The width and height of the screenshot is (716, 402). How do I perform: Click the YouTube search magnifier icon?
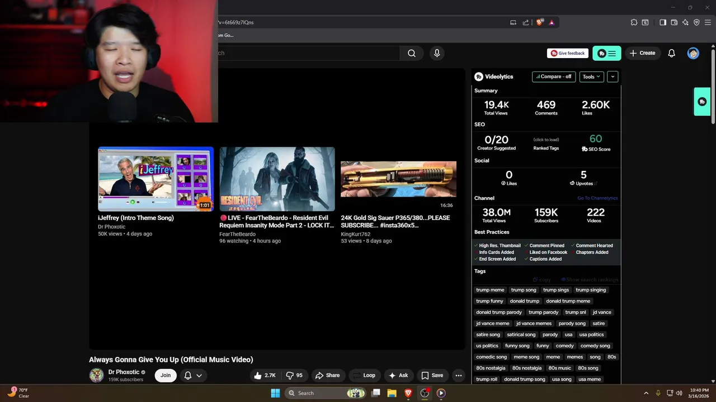[x=412, y=53]
